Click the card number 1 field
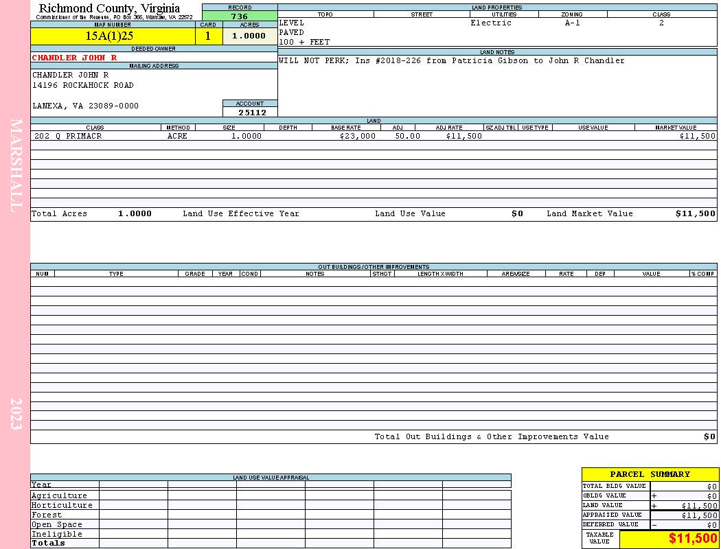 coord(208,36)
